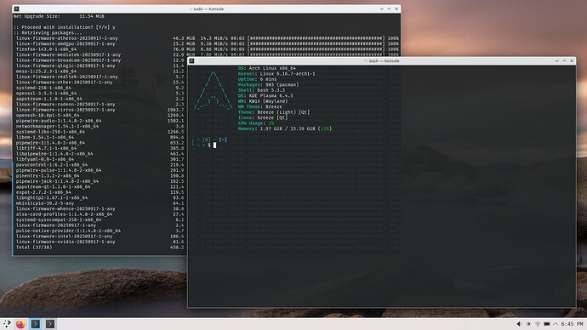
Task: Click "Icons: breeze [Qt]" in bash window
Action: [x=263, y=117]
